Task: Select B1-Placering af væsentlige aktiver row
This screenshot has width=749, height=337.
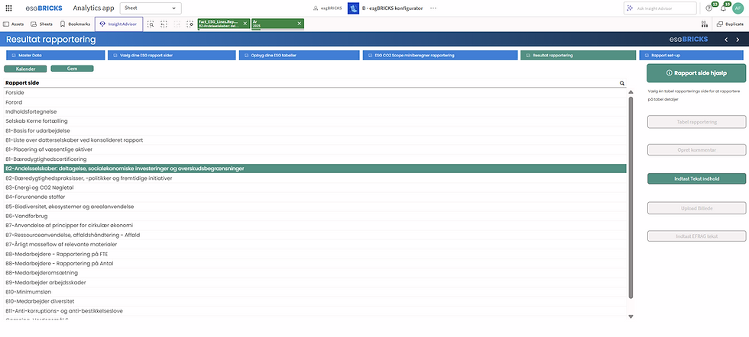Action: (x=315, y=149)
